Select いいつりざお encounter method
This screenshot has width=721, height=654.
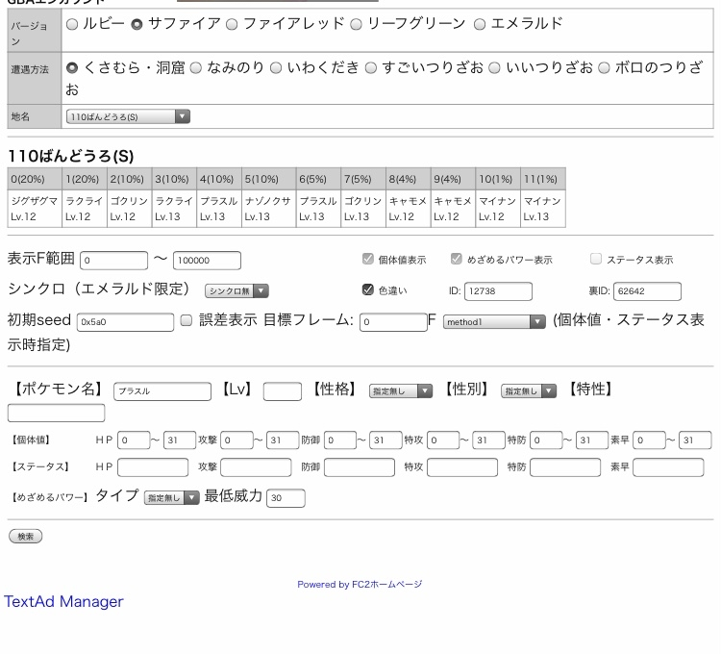coord(494,68)
